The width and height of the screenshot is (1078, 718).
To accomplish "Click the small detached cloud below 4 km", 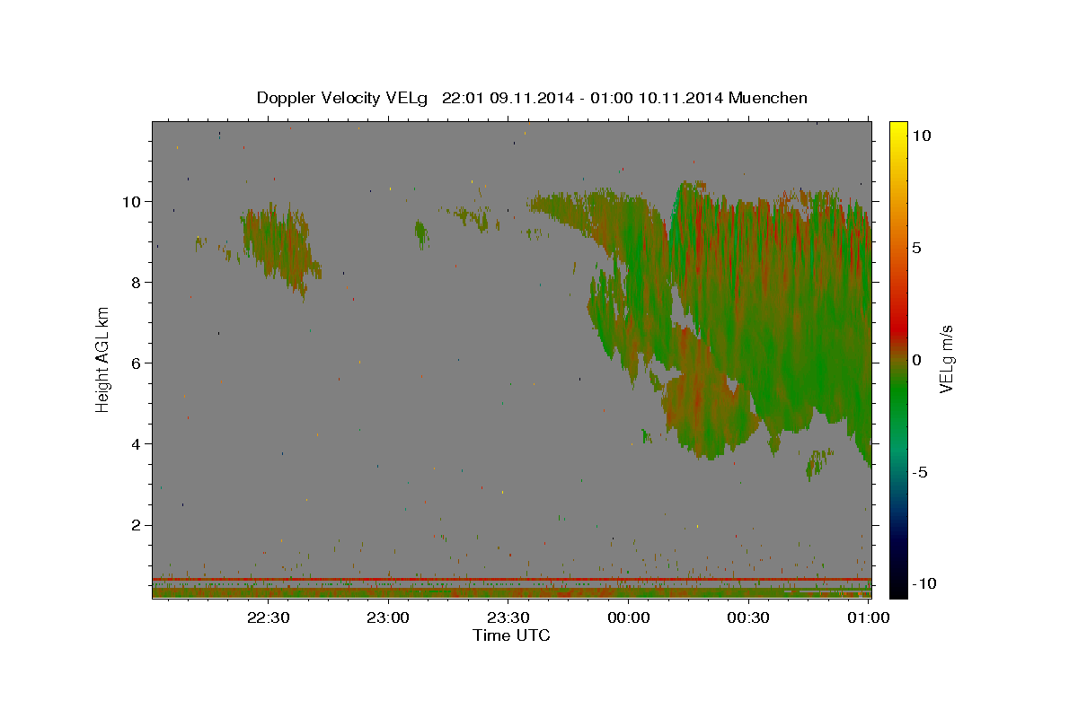I will coord(817,464).
